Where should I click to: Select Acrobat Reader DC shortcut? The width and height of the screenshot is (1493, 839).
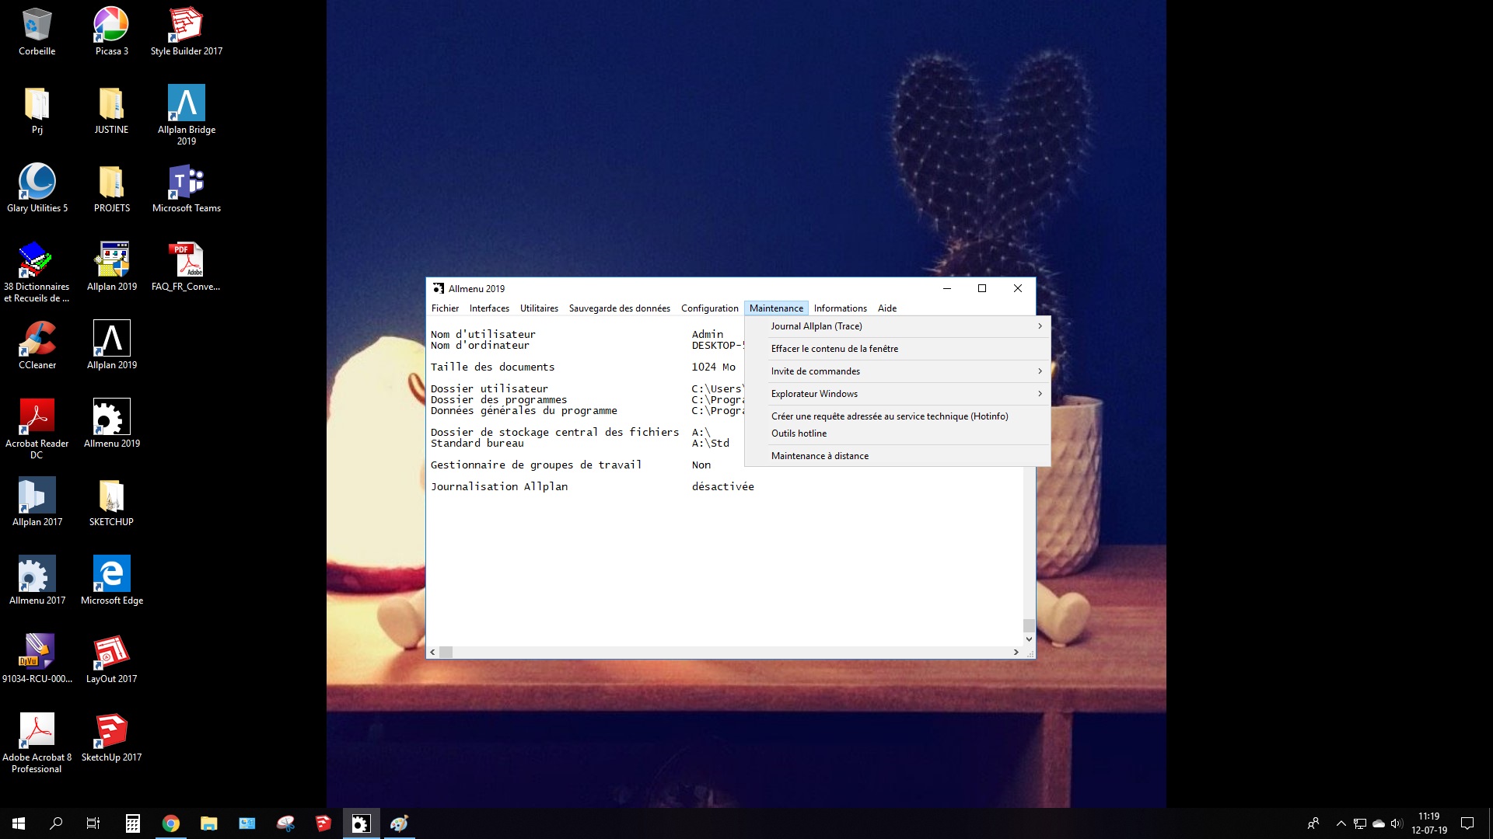(x=37, y=429)
